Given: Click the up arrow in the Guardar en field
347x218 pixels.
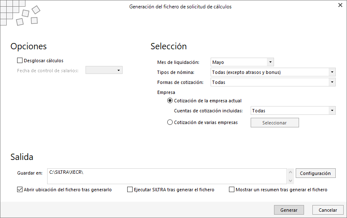Looking at the screenshot, I should [290, 172].
